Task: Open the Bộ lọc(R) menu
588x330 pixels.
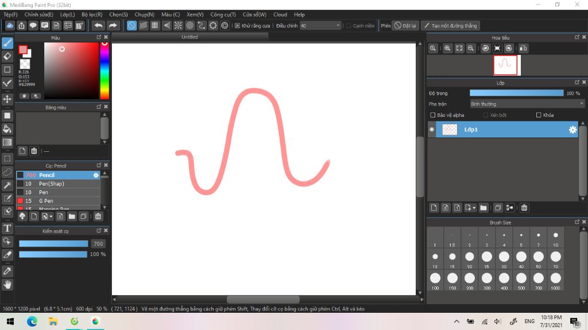Action: tap(92, 14)
